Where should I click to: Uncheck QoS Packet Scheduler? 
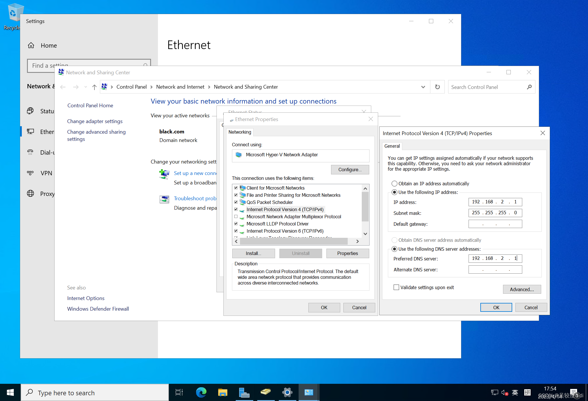(x=236, y=202)
